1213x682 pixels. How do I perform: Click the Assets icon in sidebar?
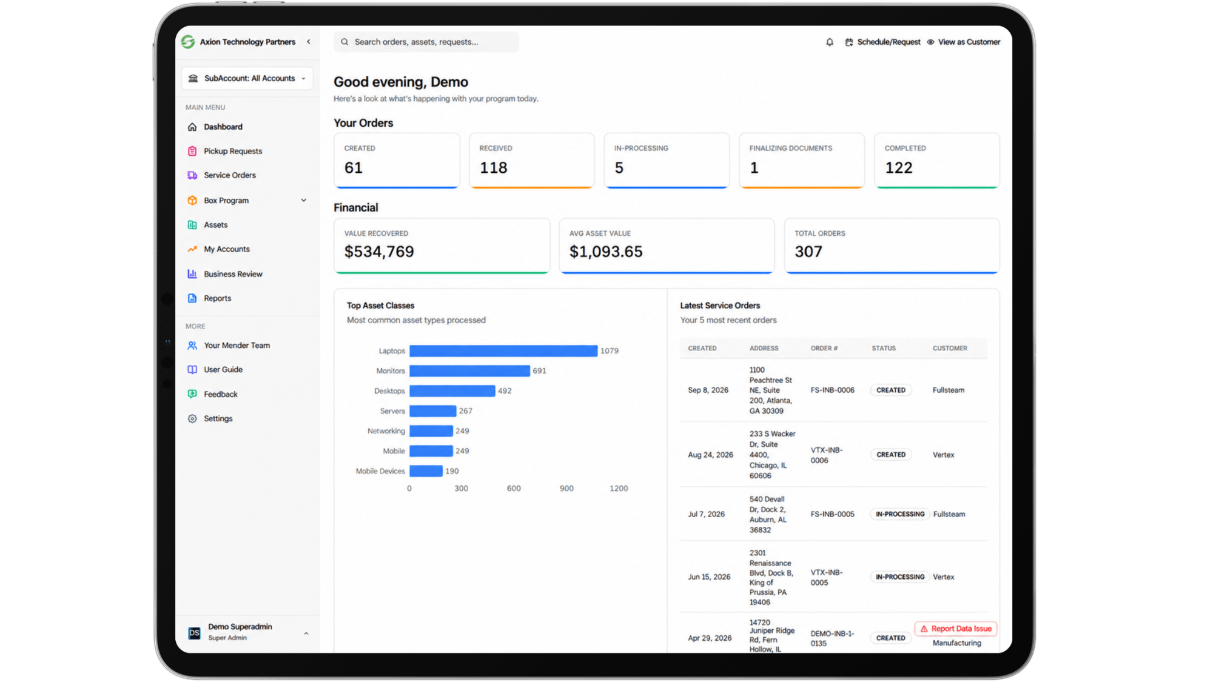point(192,225)
